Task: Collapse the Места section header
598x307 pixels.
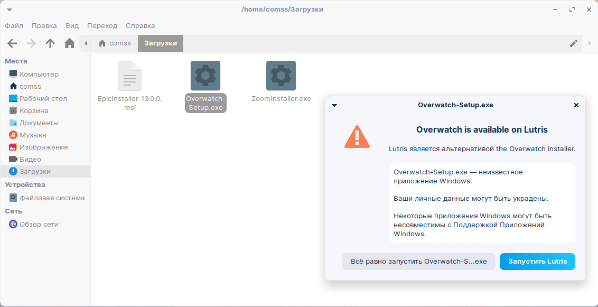Action: point(16,61)
